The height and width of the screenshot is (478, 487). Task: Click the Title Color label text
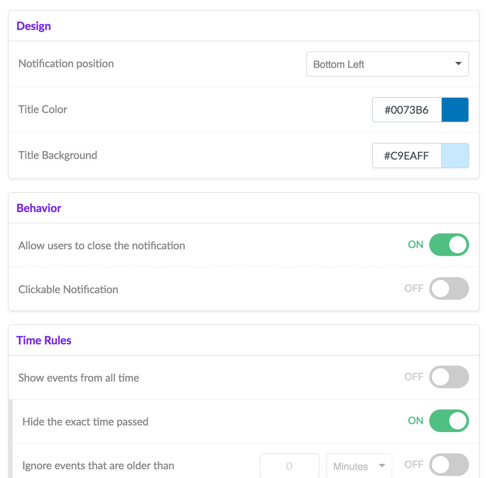pyautogui.click(x=43, y=109)
